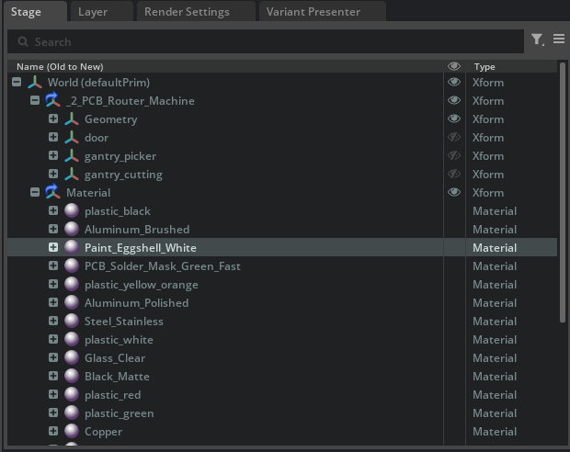Click the _2_PCB_Router_Machine prim icon
The image size is (570, 452).
(x=52, y=101)
